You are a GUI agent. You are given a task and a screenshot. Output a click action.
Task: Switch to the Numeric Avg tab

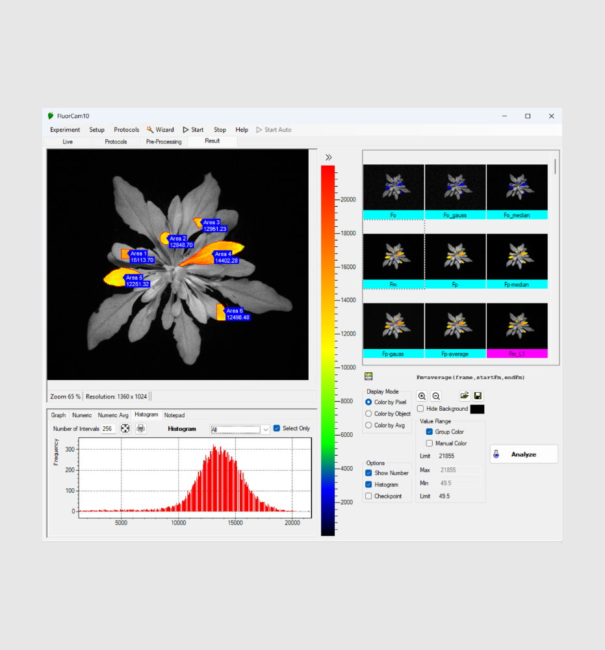coord(113,415)
